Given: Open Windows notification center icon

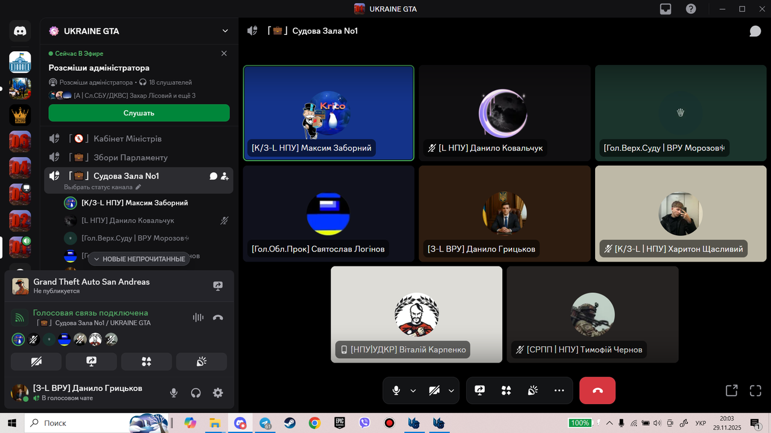Looking at the screenshot, I should tap(754, 423).
